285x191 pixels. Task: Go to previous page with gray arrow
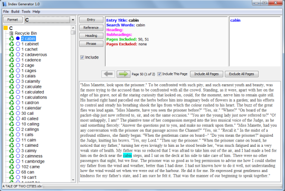coord(108,74)
